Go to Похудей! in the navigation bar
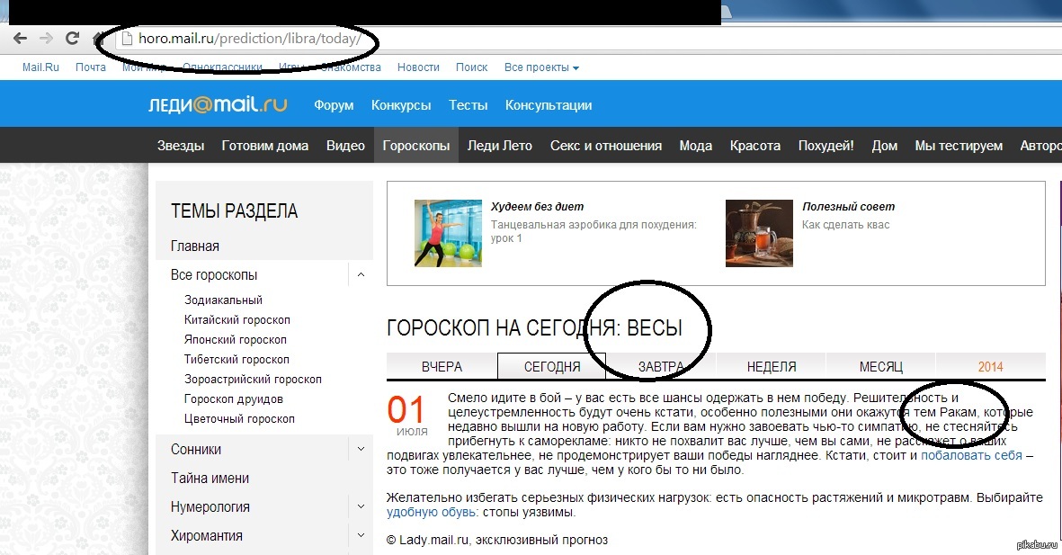Screen dimensions: 1062x555 (x=826, y=145)
